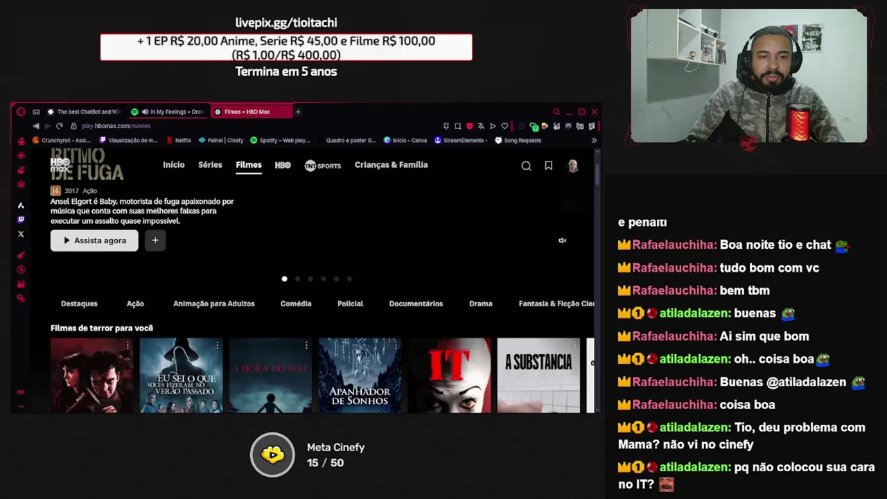Open options on Eu Sei o Que Vocês Fizeram poster
887x499 pixels.
(x=217, y=345)
